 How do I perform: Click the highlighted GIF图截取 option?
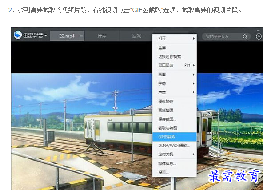[x=175, y=137]
